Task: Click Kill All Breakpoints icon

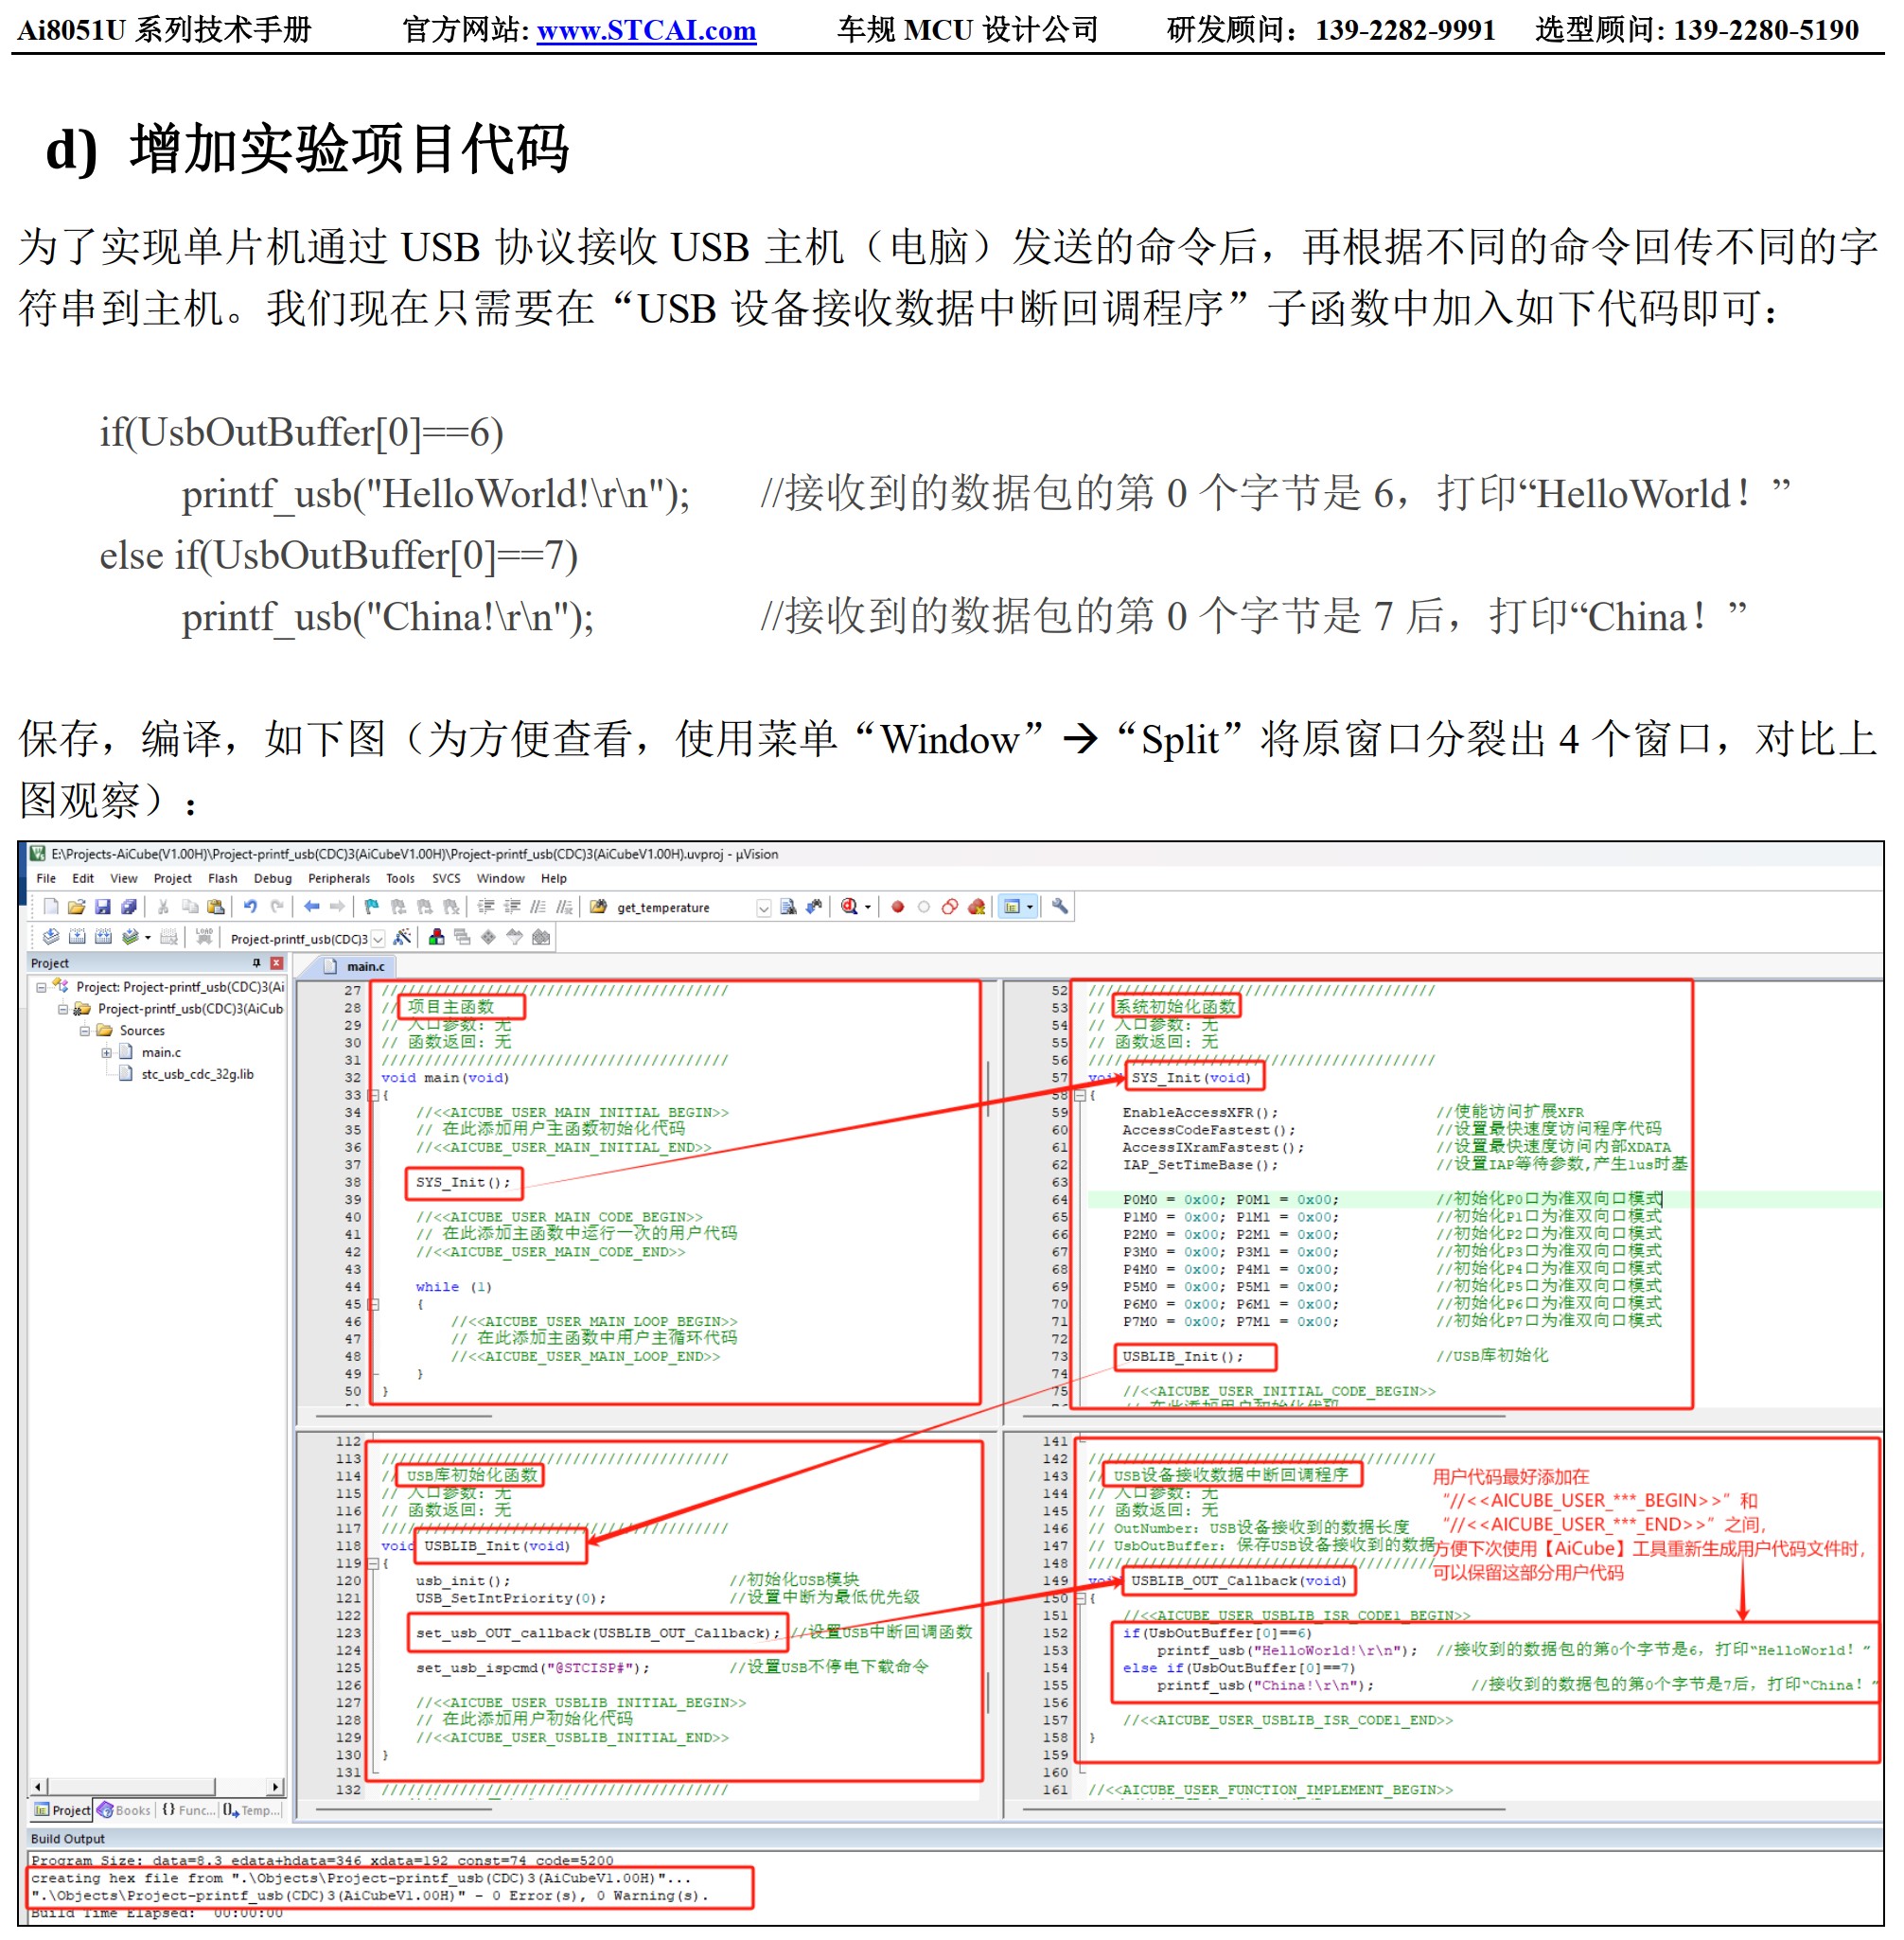Action: pos(977,907)
